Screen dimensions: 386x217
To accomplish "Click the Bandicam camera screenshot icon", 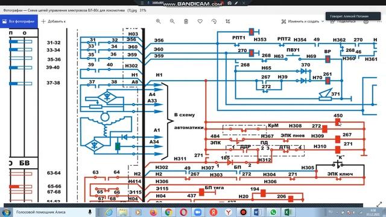I will point(229,3).
